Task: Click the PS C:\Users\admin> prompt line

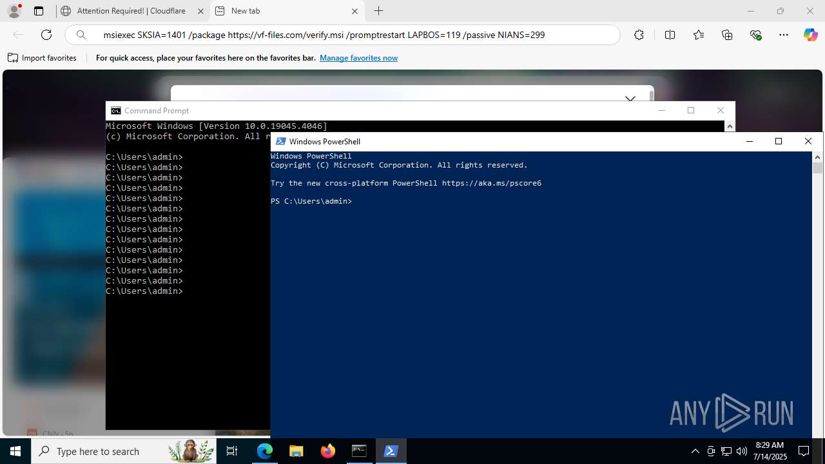Action: 311,202
